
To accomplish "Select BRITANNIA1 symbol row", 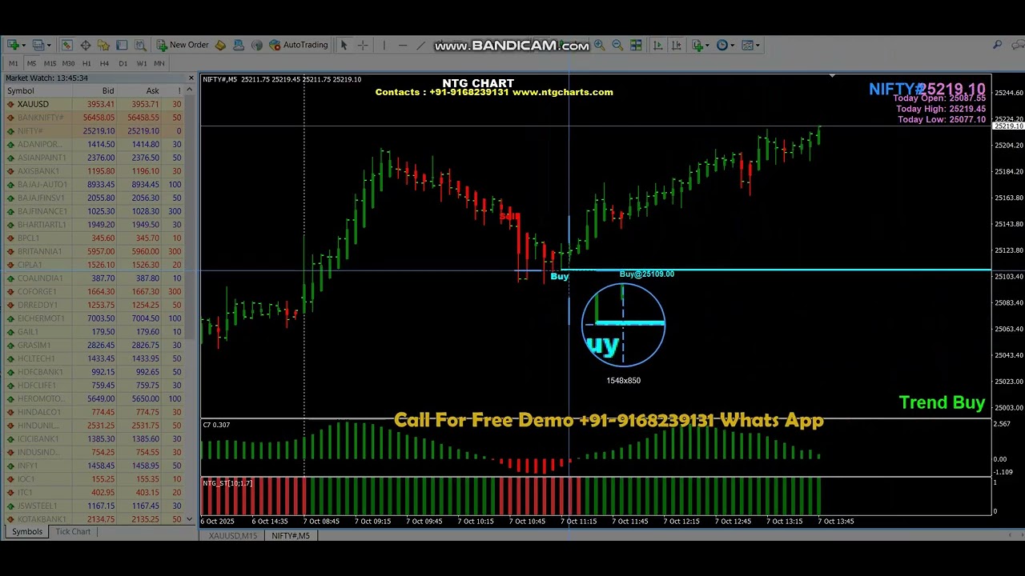I will (93, 251).
